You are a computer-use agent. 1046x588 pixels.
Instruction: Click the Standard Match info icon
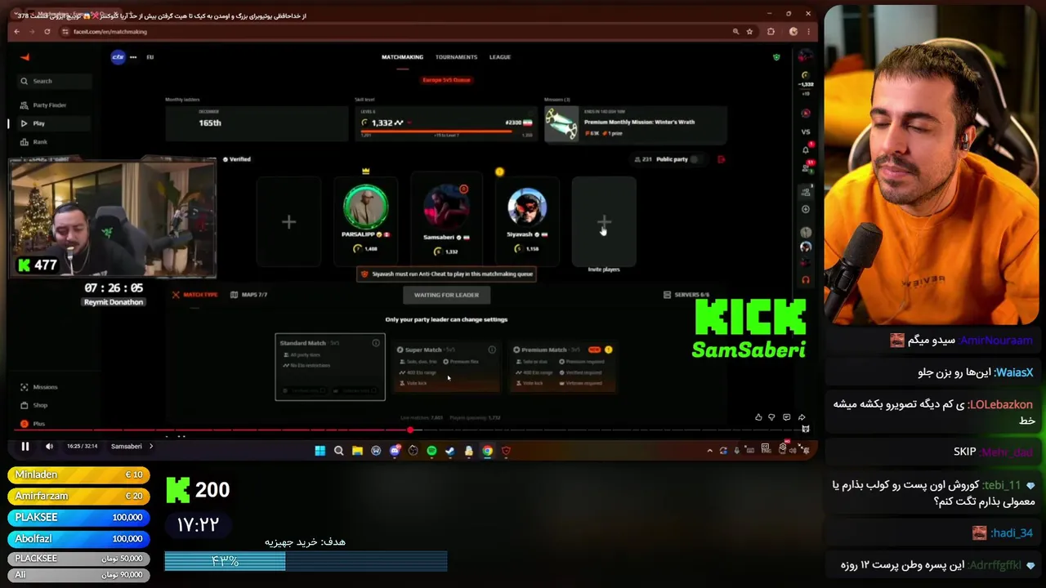[376, 343]
